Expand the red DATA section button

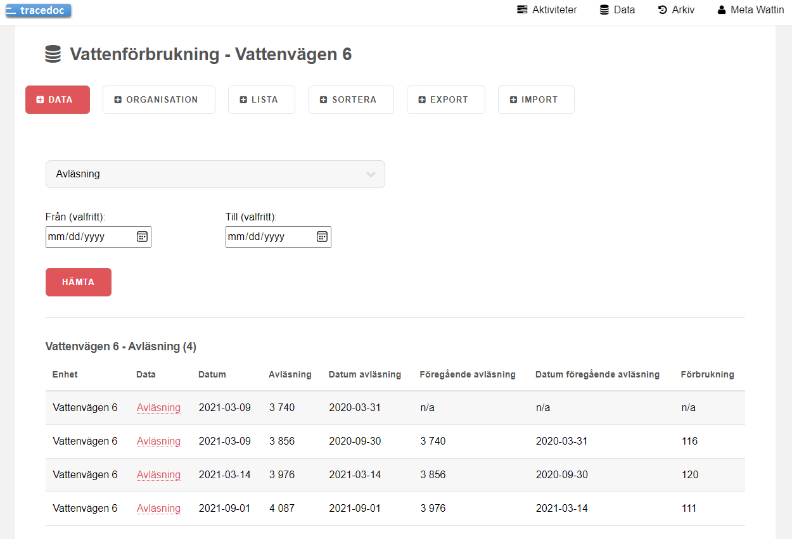tap(58, 100)
